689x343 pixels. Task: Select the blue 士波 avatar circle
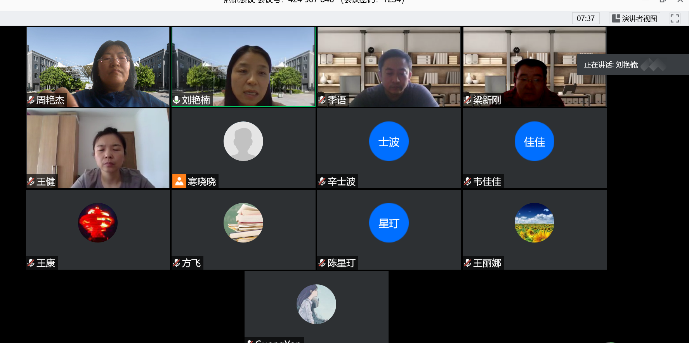tap(389, 141)
